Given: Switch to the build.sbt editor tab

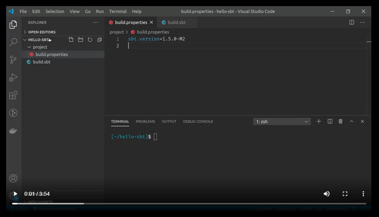Looking at the screenshot, I should pos(177,23).
